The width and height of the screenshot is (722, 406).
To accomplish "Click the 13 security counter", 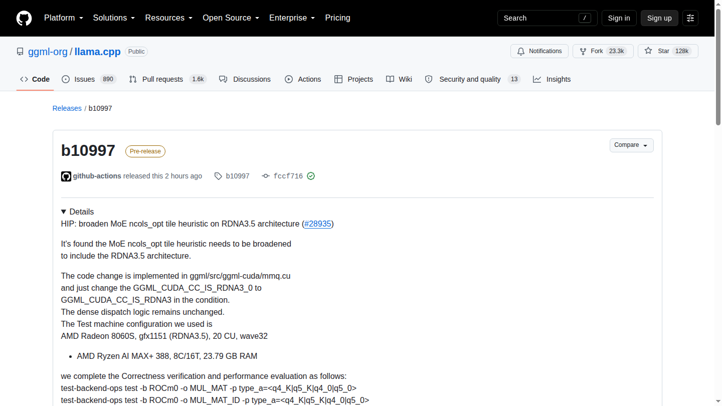I will pos(514,79).
